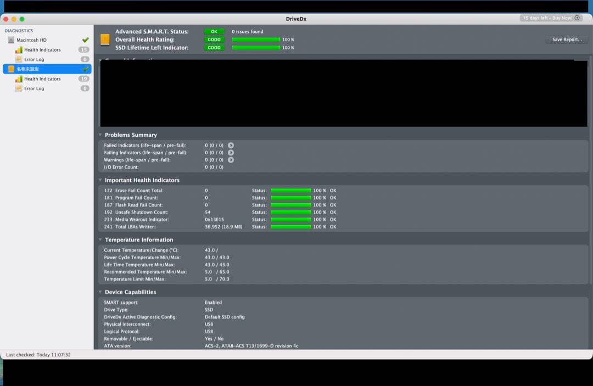The image size is (593, 386).
Task: Collapse the Important Health Indicators section
Action: [100, 180]
